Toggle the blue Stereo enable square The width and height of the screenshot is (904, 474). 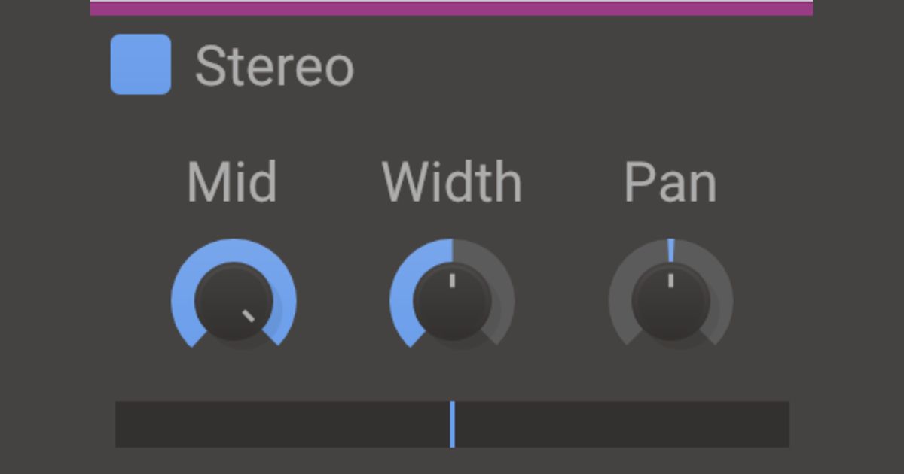tap(141, 65)
